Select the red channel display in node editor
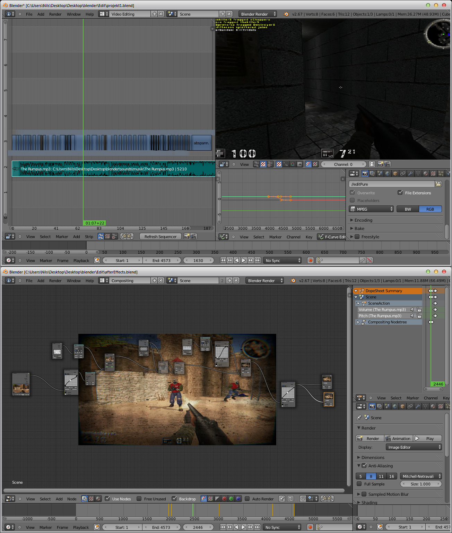The image size is (452, 533). click(x=224, y=499)
